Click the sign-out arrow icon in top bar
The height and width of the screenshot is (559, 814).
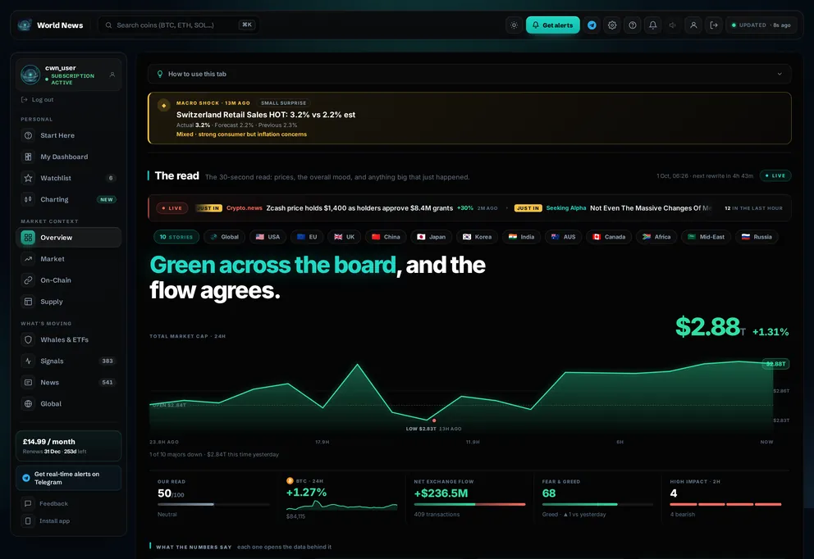[x=714, y=25]
